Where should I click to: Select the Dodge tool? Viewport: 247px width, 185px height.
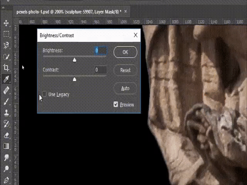click(x=6, y=169)
